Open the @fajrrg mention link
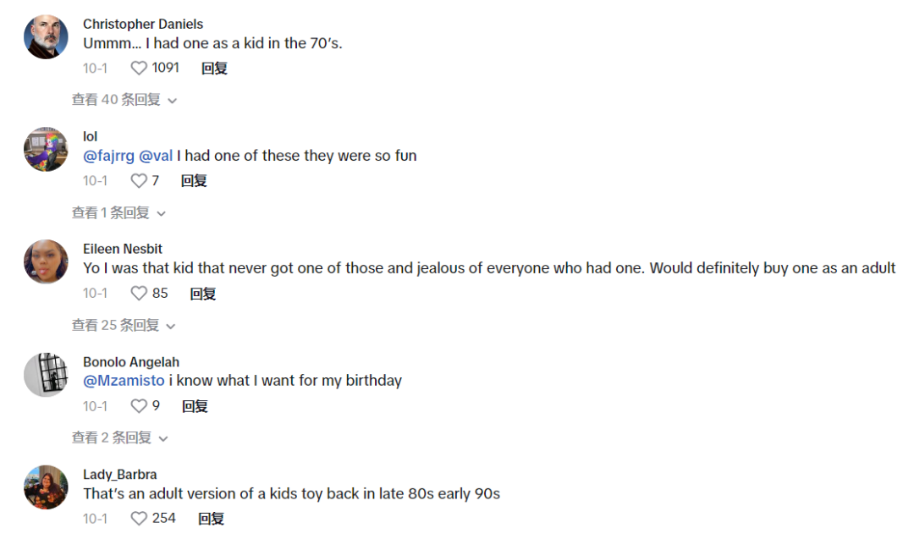 [x=108, y=156]
